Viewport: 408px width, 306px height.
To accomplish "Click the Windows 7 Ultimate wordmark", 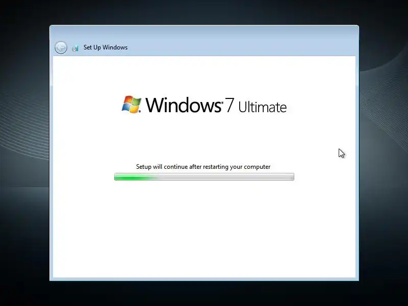I will [216, 105].
